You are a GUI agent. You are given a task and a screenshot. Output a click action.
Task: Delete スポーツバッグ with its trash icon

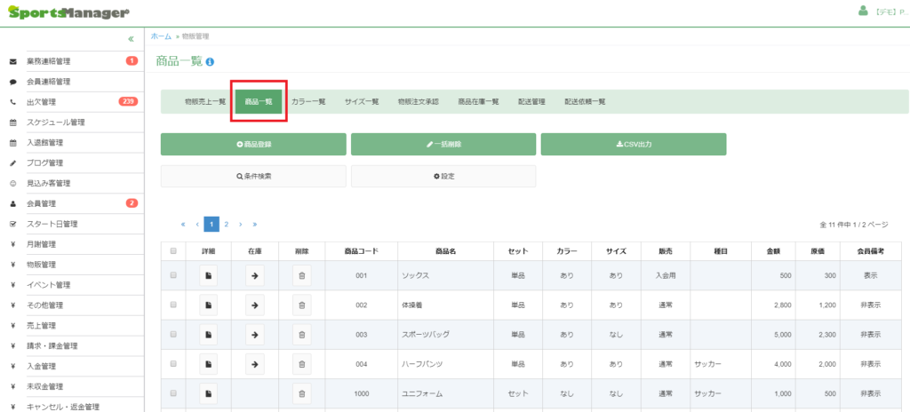pyautogui.click(x=302, y=334)
